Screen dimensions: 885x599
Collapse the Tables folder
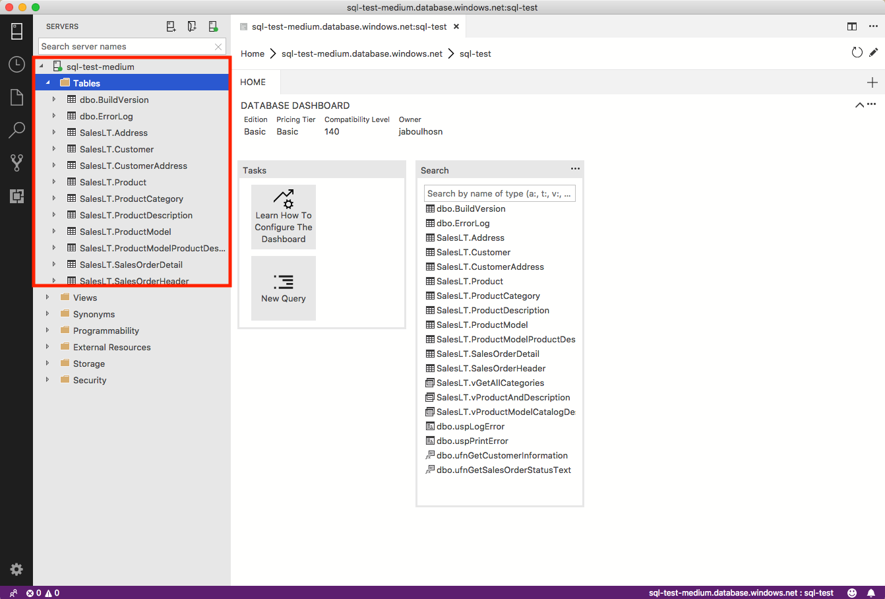coord(47,83)
